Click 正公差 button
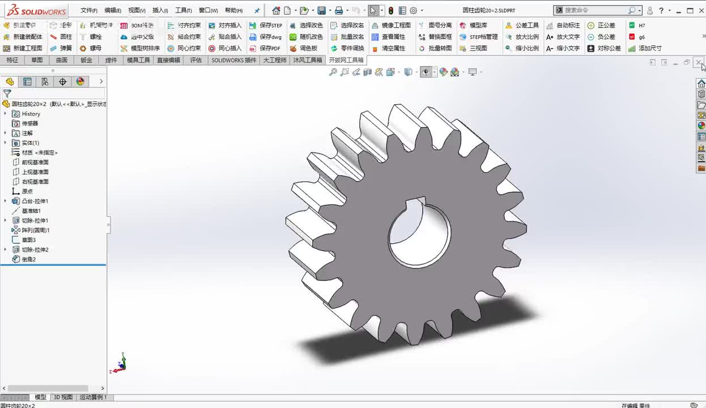Viewport: 706px width, 408px height. coord(601,25)
